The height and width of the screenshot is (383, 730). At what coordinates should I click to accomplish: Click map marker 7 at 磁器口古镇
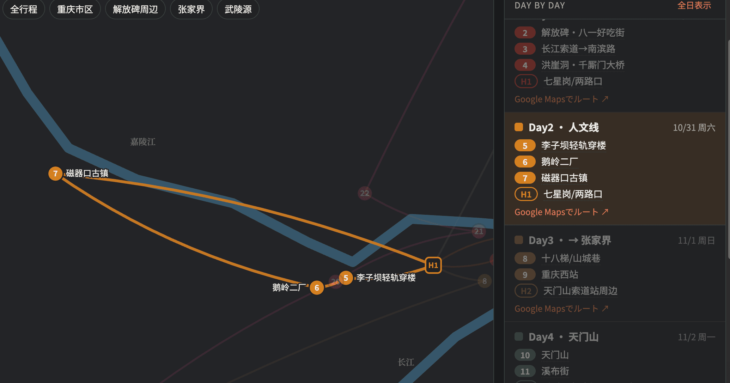[55, 174]
